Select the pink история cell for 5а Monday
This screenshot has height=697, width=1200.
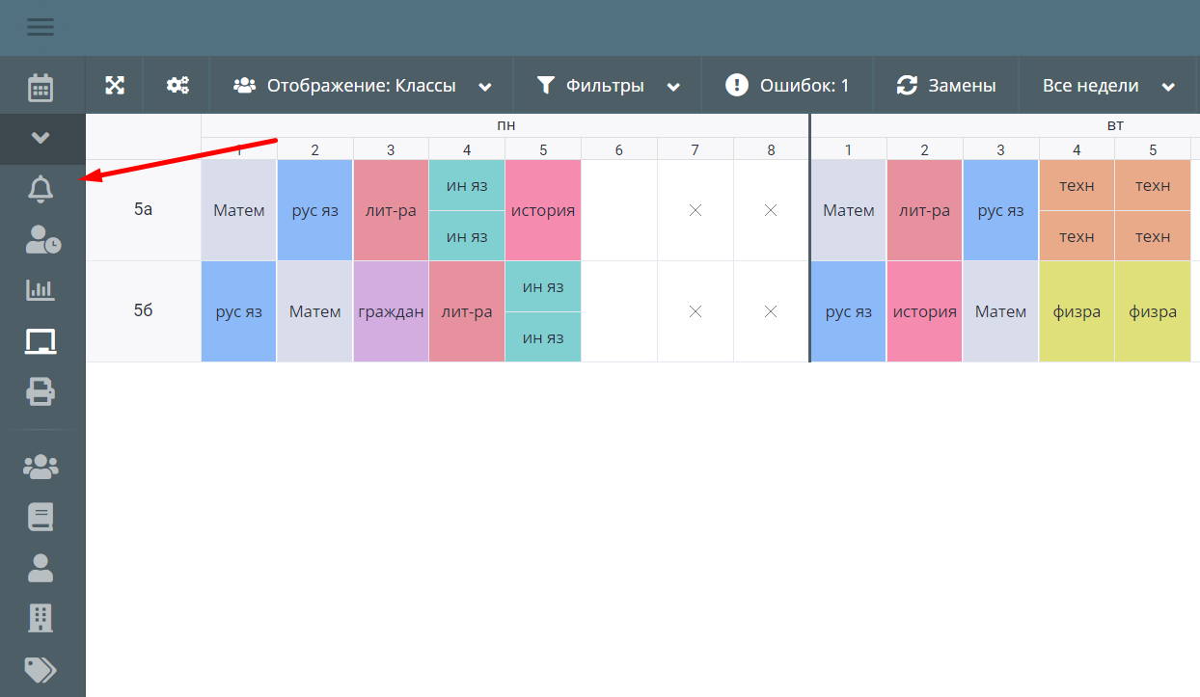(x=543, y=210)
